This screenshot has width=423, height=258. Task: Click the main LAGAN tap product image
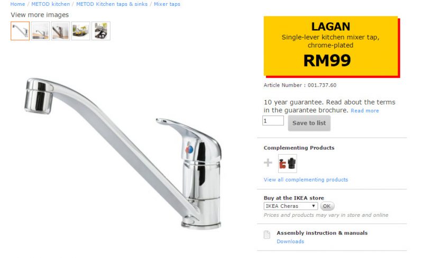[x=123, y=154]
